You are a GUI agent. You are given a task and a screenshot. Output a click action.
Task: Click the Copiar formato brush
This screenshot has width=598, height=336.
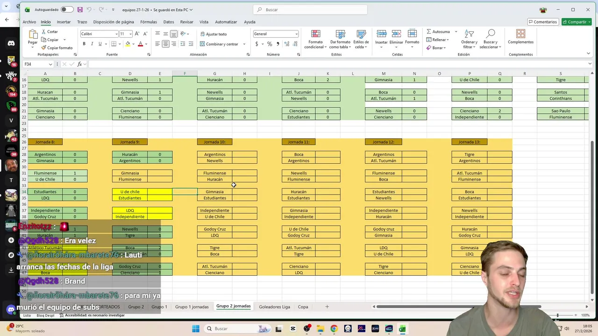tap(43, 48)
